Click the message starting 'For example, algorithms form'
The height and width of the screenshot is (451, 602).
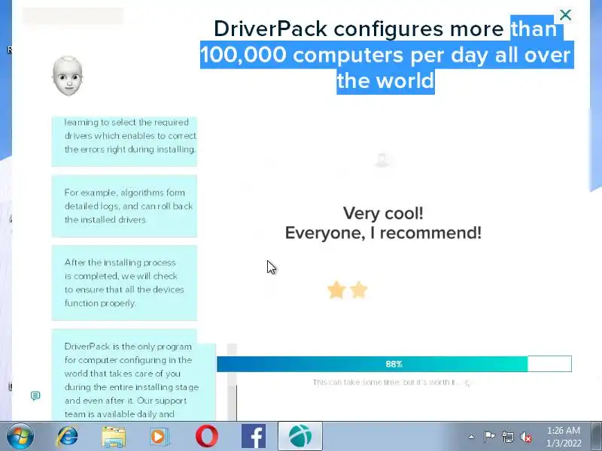[x=124, y=206]
